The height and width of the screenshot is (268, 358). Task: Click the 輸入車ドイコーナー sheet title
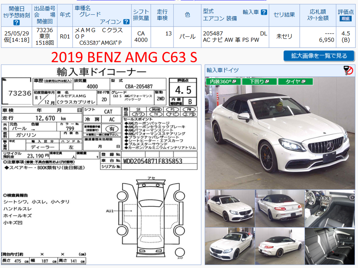click(101, 72)
